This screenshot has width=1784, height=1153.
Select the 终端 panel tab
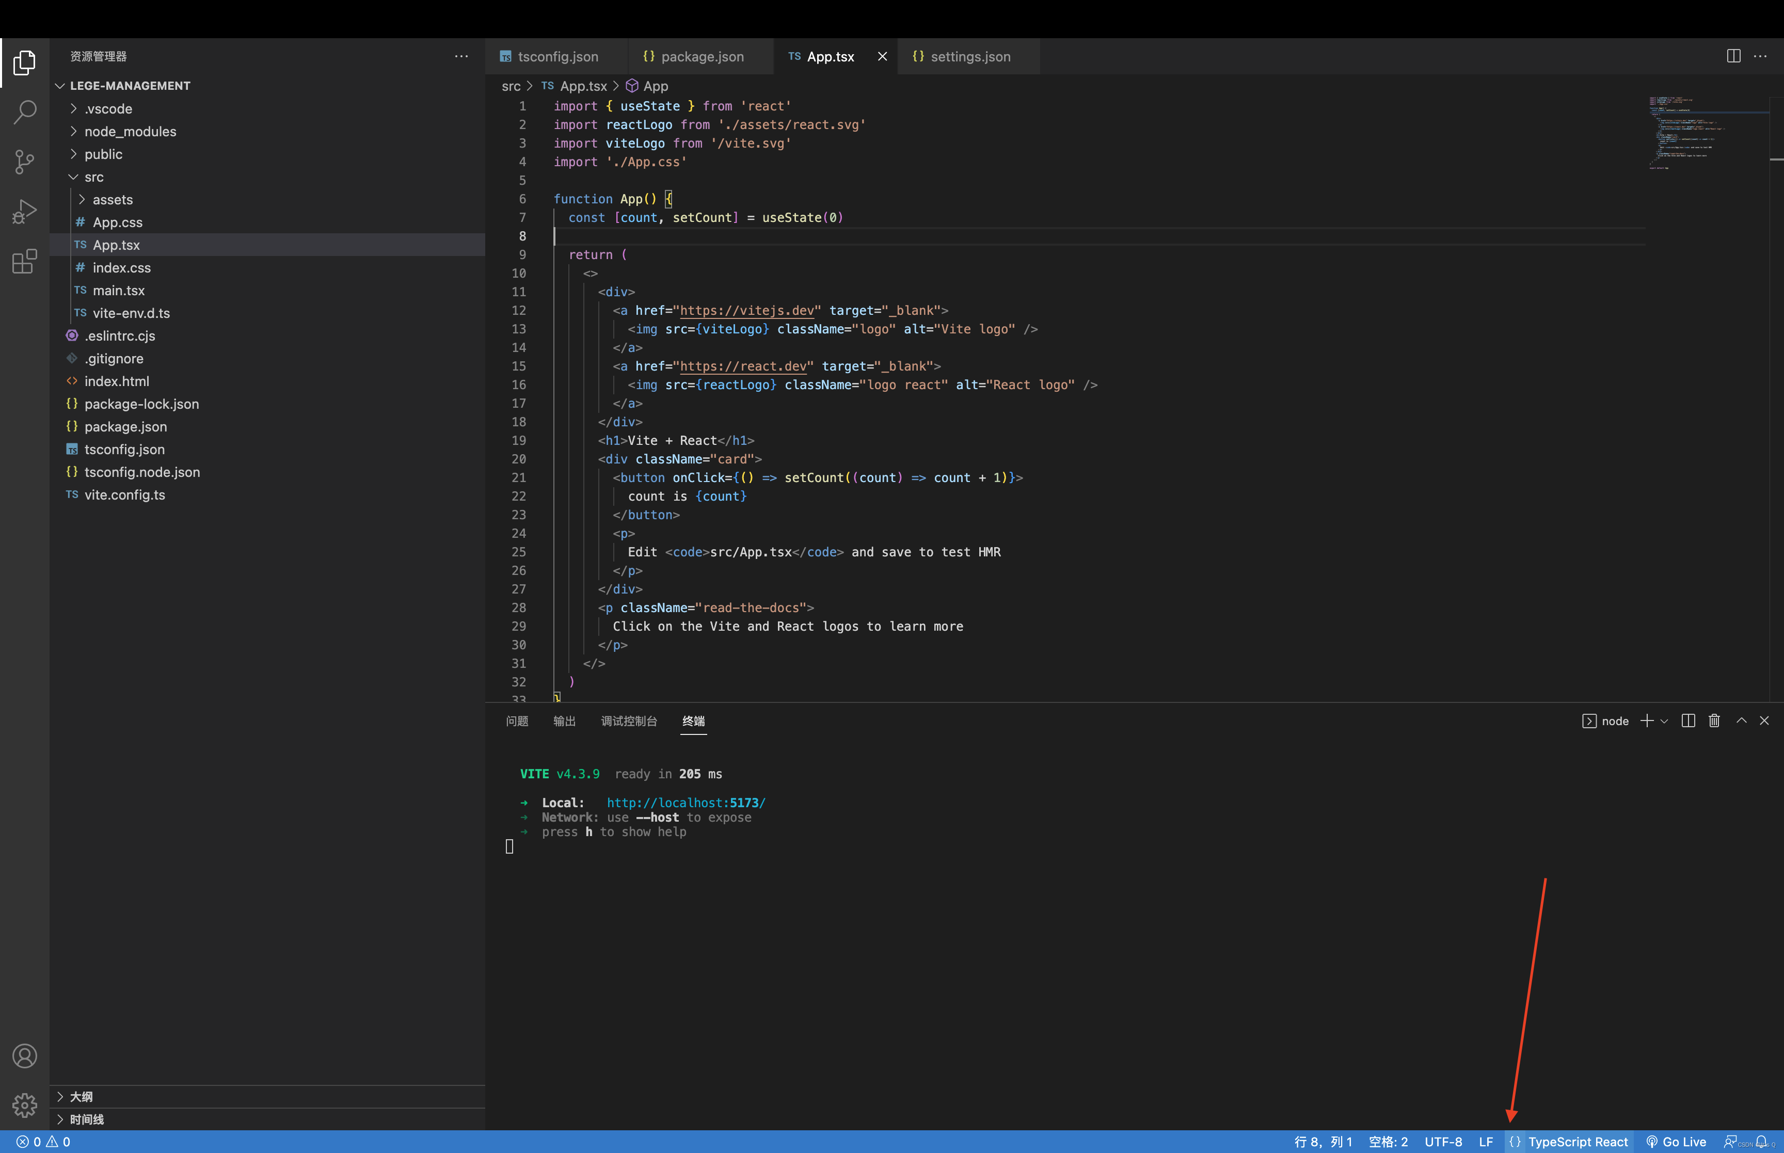pos(693,721)
